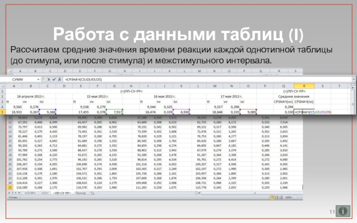Select the column R header
Image resolution: width=357 pixels, height=223 pixels.
click(x=304, y=85)
